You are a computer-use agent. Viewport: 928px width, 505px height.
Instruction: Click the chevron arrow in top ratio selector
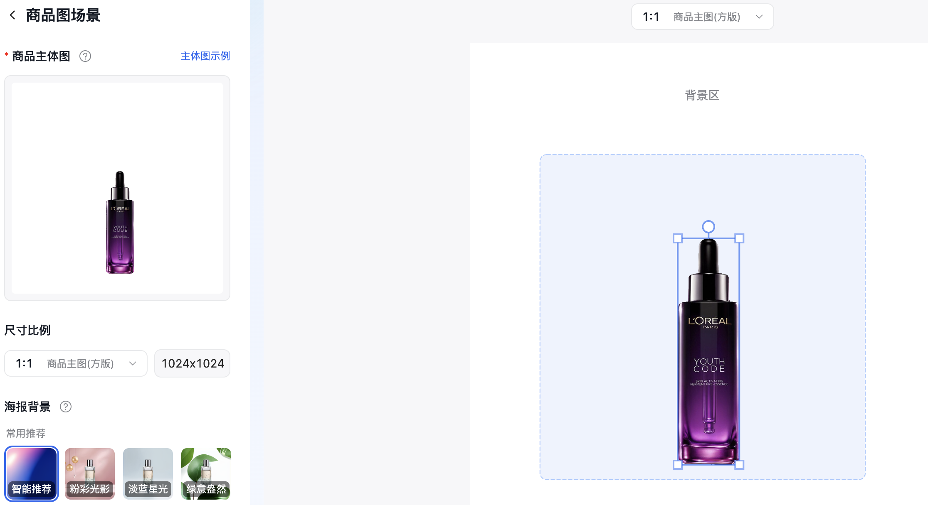(x=759, y=17)
